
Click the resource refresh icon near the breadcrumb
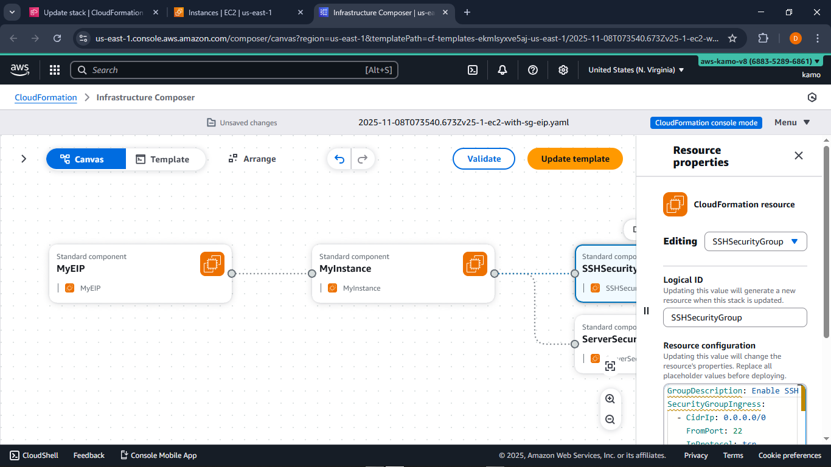click(x=812, y=97)
